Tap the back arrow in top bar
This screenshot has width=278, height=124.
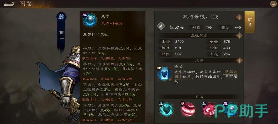(9, 4)
